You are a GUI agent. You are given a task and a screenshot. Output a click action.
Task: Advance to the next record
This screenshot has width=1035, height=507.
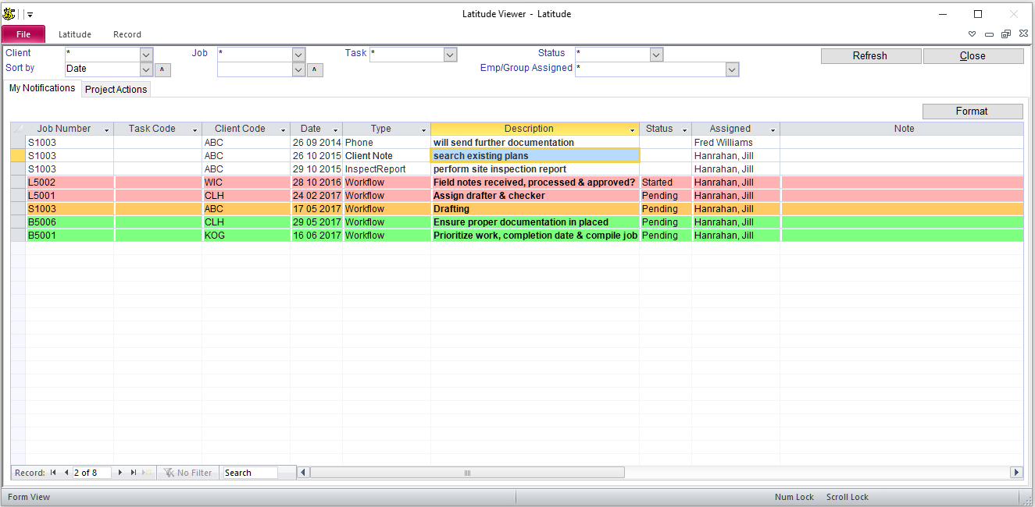pos(120,473)
